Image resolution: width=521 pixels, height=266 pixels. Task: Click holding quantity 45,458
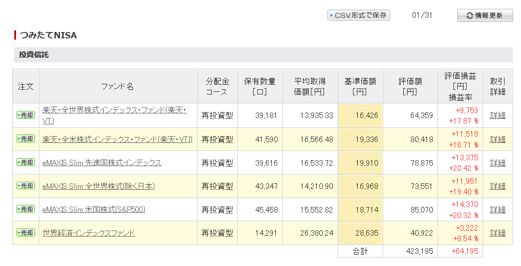click(x=266, y=210)
